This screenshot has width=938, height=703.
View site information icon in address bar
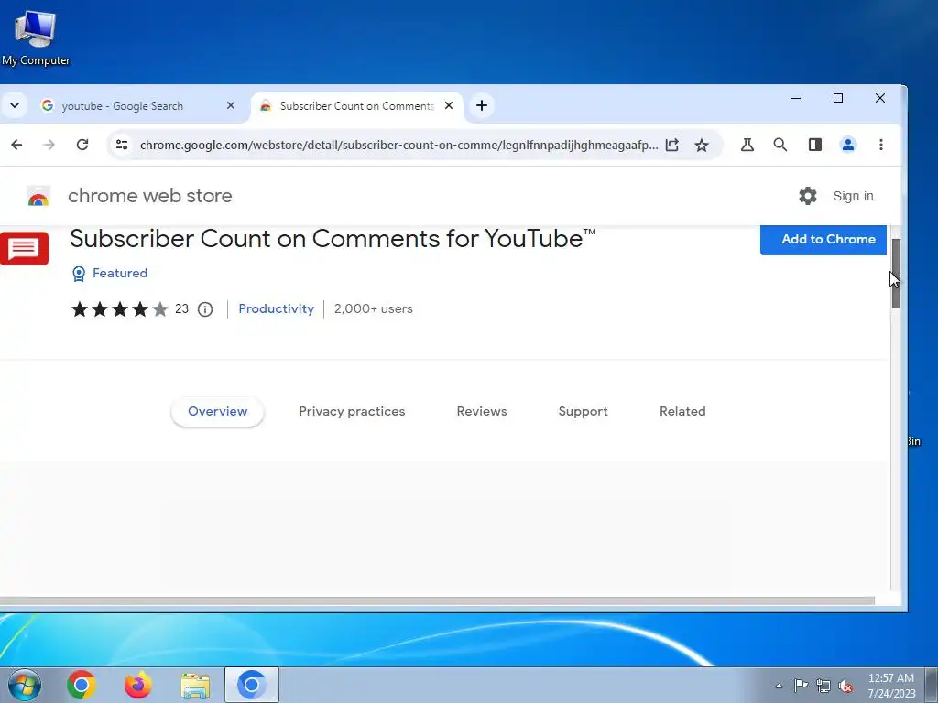(122, 145)
